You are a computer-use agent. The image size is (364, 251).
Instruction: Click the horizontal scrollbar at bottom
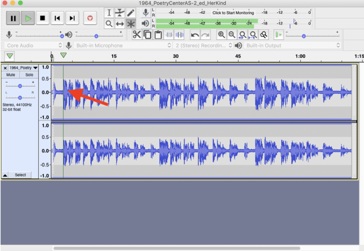tap(177, 248)
